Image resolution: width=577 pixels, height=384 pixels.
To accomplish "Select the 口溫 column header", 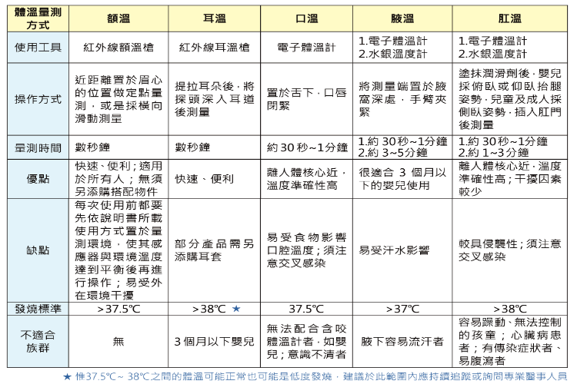I will tap(306, 18).
